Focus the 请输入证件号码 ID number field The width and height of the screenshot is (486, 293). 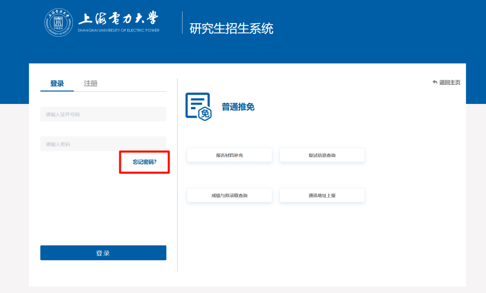(x=103, y=114)
